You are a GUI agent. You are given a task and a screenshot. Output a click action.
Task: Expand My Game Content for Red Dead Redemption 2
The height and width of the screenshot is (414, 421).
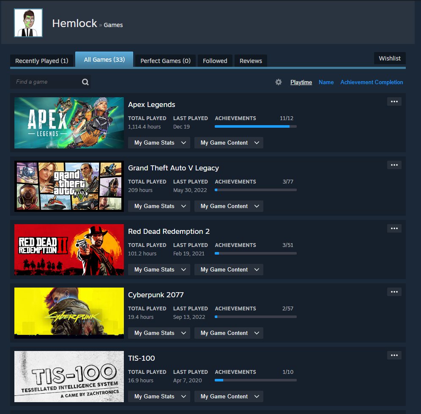(229, 269)
